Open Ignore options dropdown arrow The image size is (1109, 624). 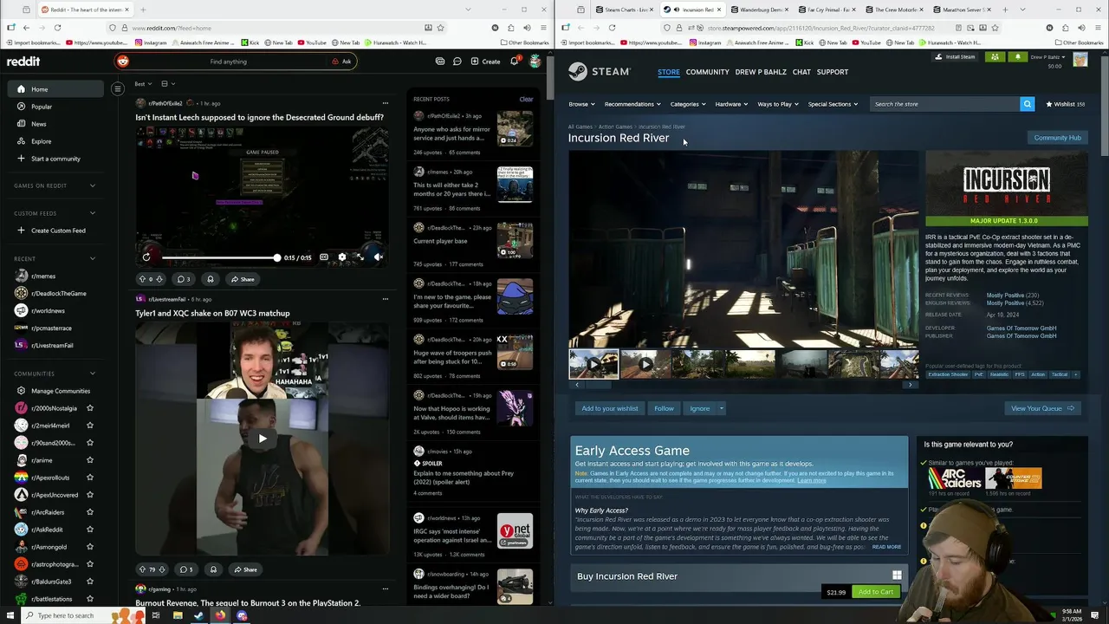721,408
